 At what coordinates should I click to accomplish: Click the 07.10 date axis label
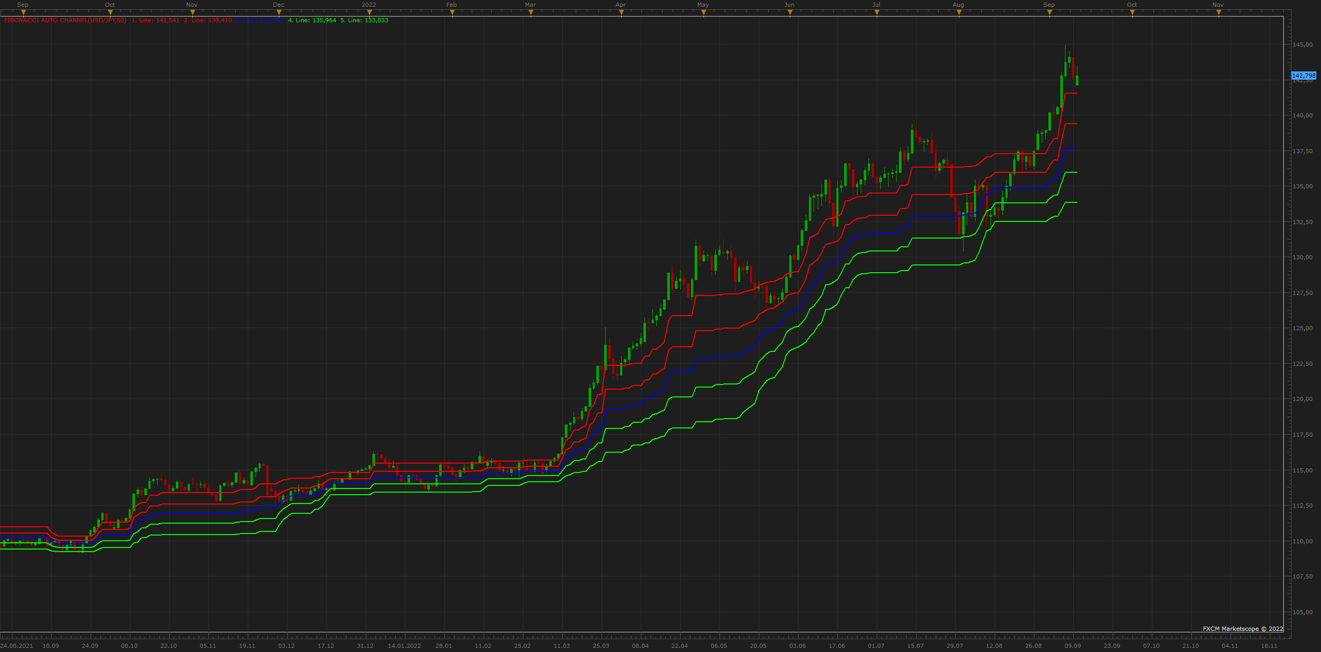1151,646
